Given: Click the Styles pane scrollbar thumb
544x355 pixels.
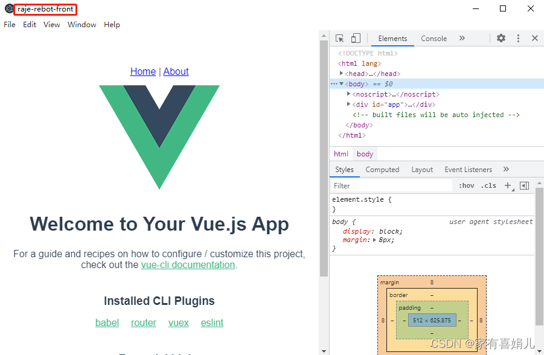Looking at the screenshot, I should point(539,257).
